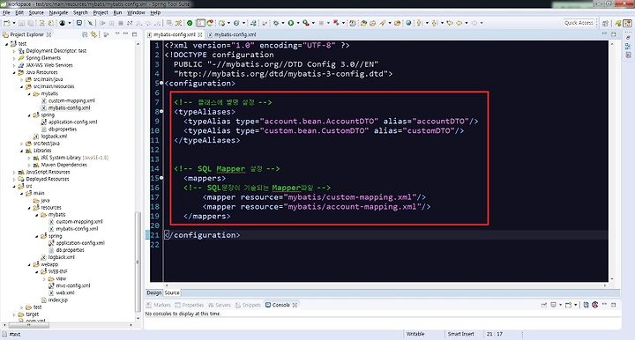Collapse mappers fold marker at line 15
Viewport: 635px width, 340px height.
tap(161, 177)
